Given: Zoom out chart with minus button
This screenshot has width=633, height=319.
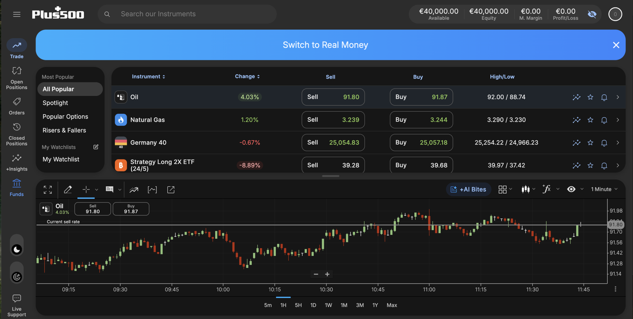Looking at the screenshot, I should coord(316,274).
